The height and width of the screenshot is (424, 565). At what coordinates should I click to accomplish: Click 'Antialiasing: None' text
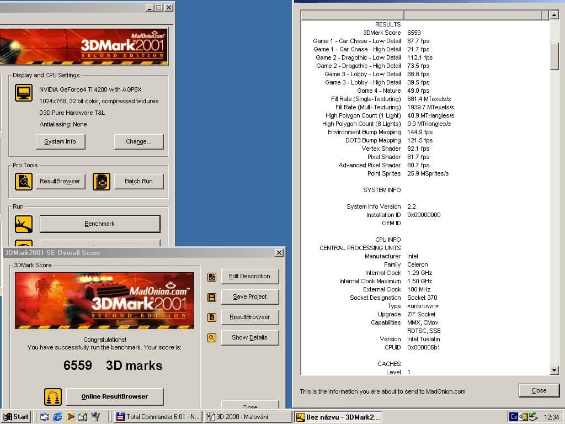(63, 124)
